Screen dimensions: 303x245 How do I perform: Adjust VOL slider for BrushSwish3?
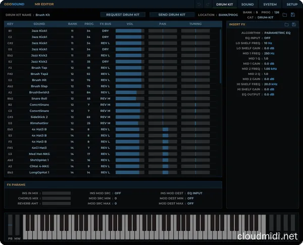(x=130, y=93)
